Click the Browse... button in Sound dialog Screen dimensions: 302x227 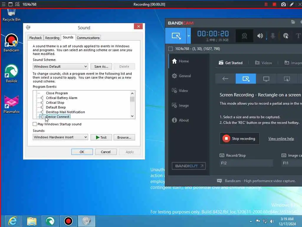tap(124, 137)
